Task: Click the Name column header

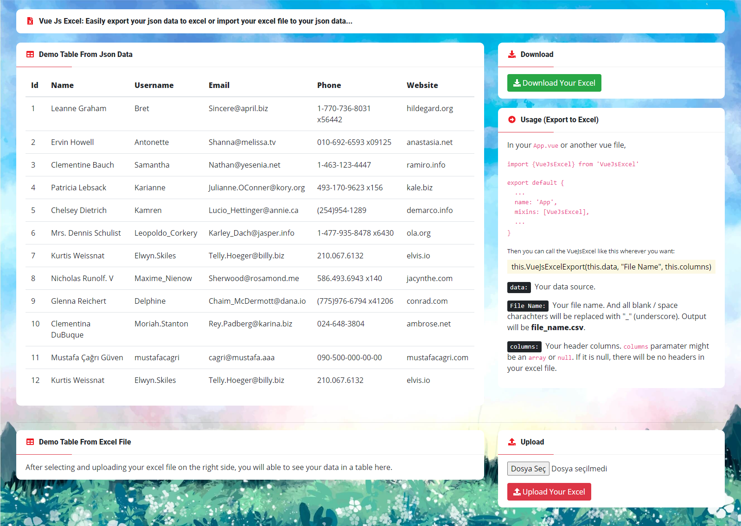Action: coord(62,85)
